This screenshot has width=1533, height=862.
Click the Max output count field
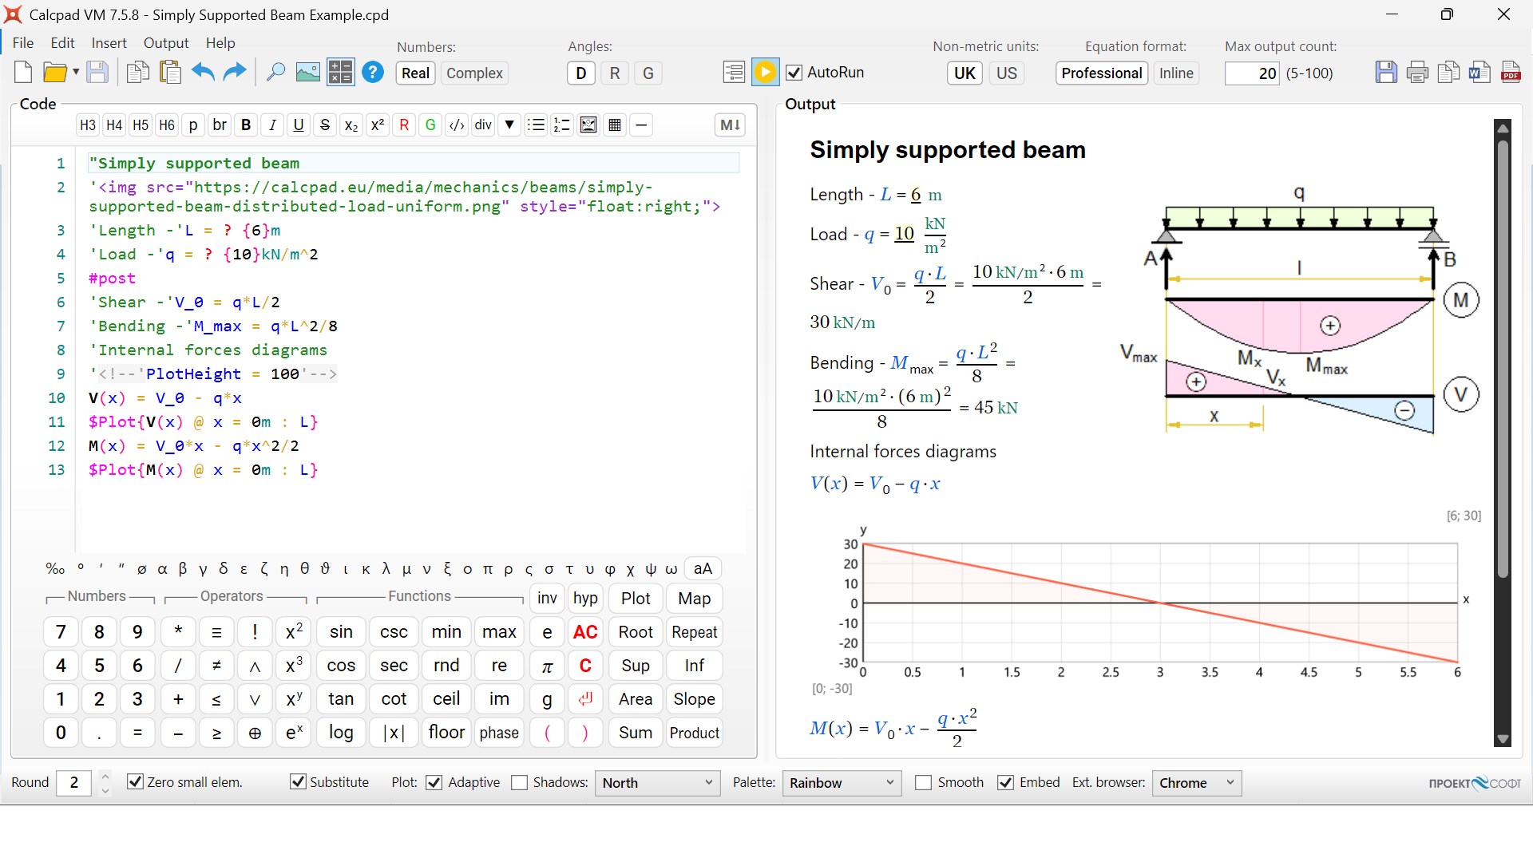1251,73
